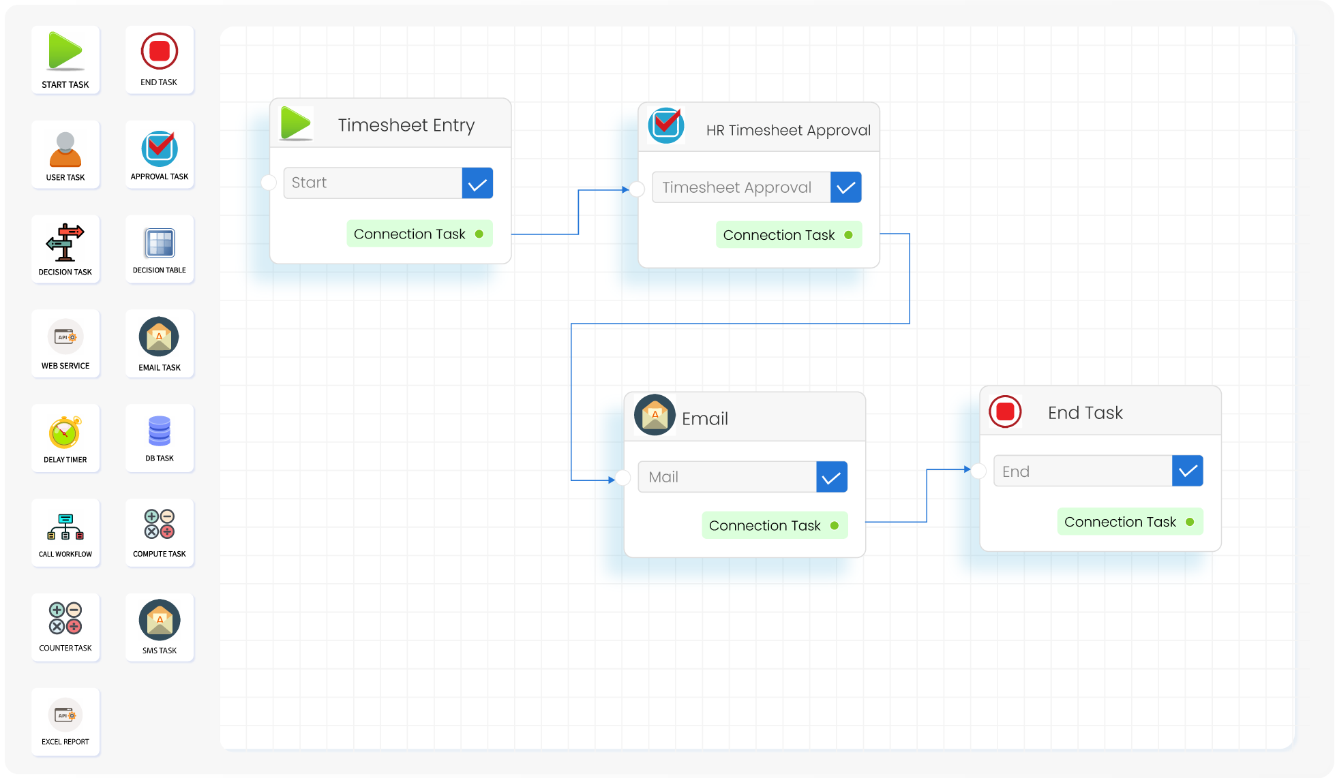The width and height of the screenshot is (1335, 778).
Task: Pick the SMS Task palette icon
Action: coord(160,620)
